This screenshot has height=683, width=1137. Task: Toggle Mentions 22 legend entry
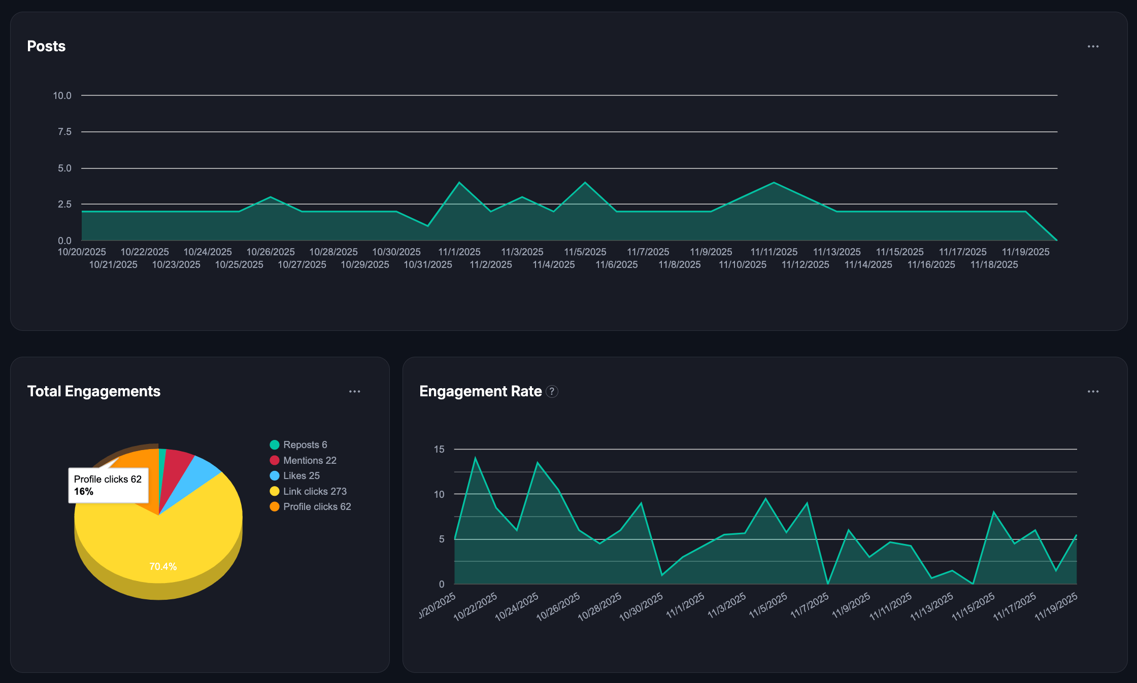point(309,460)
